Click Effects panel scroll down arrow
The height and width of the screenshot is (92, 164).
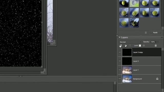162,28
